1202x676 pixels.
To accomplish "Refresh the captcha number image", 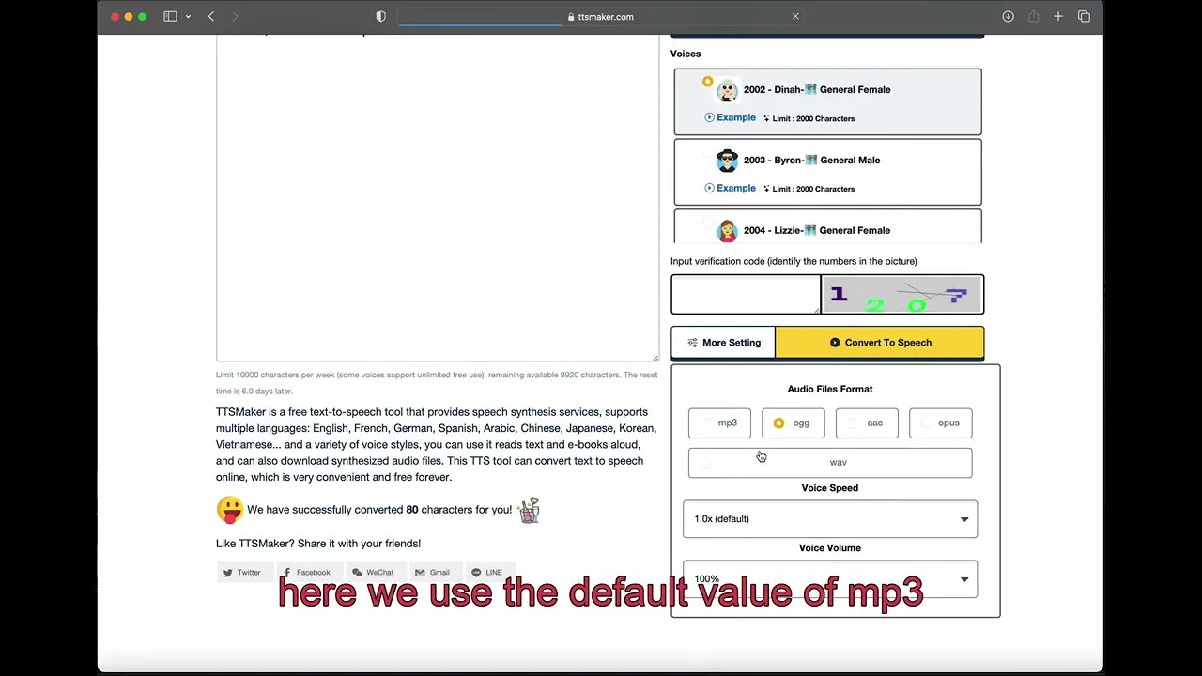I will click(x=902, y=294).
